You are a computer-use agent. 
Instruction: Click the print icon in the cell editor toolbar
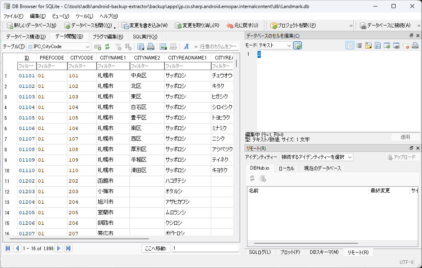click(415, 46)
